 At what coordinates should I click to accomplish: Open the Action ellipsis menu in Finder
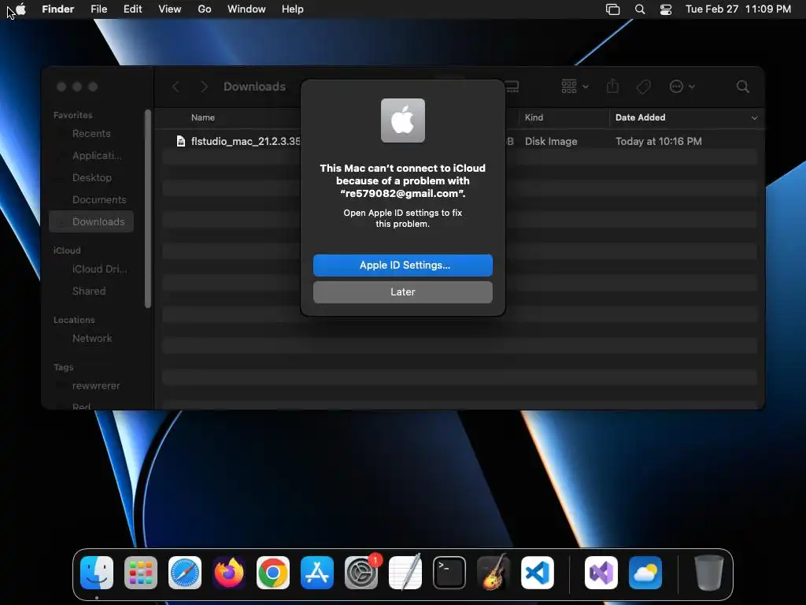pyautogui.click(x=682, y=87)
